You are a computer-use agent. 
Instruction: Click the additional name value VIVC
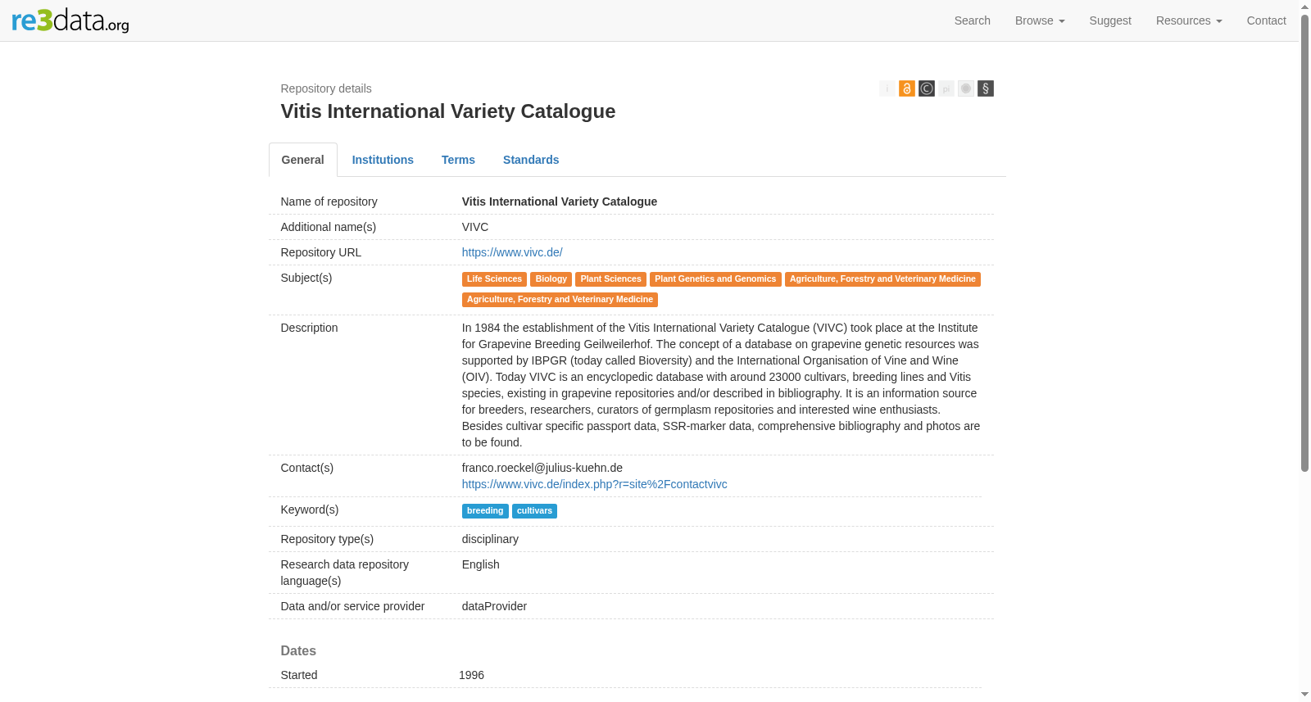pos(475,227)
